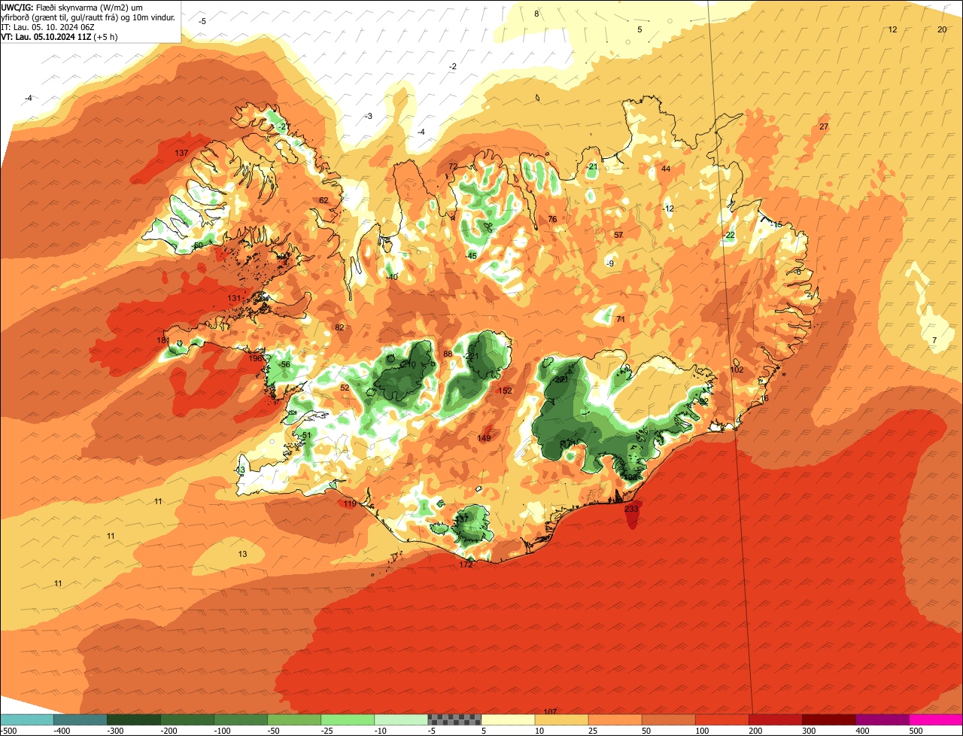This screenshot has height=736, width=963.
Task: Click the 8 value at the top of the map
Action: 536,14
